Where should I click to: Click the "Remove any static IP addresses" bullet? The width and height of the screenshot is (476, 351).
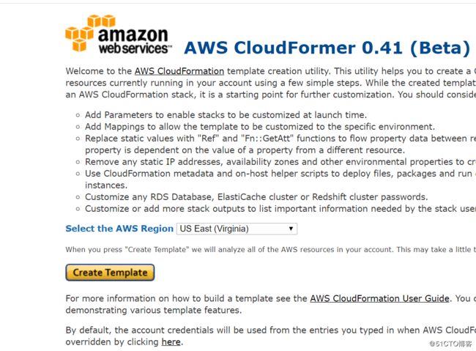278,162
